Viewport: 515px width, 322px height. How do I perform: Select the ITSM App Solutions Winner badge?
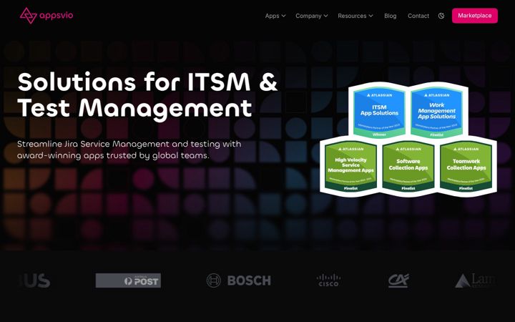(x=379, y=112)
